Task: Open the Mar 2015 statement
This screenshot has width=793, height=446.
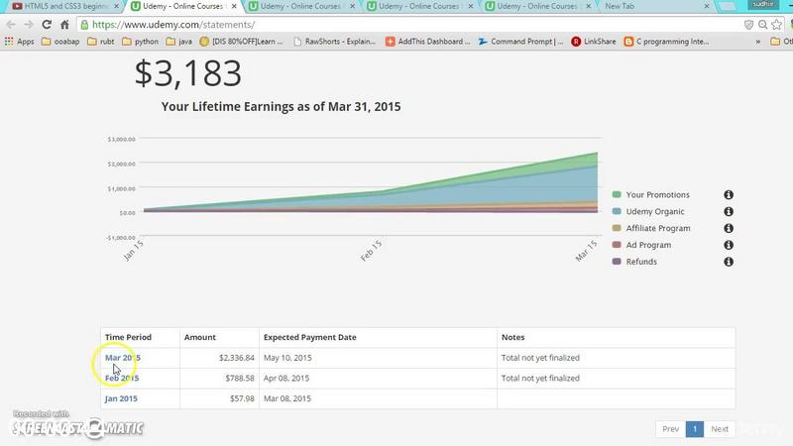Action: tap(122, 358)
